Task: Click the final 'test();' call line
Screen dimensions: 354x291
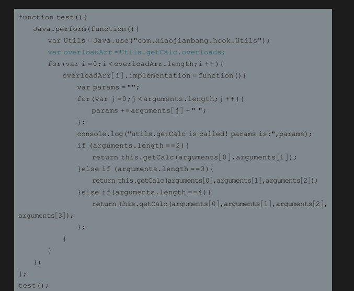Action: coord(33,286)
